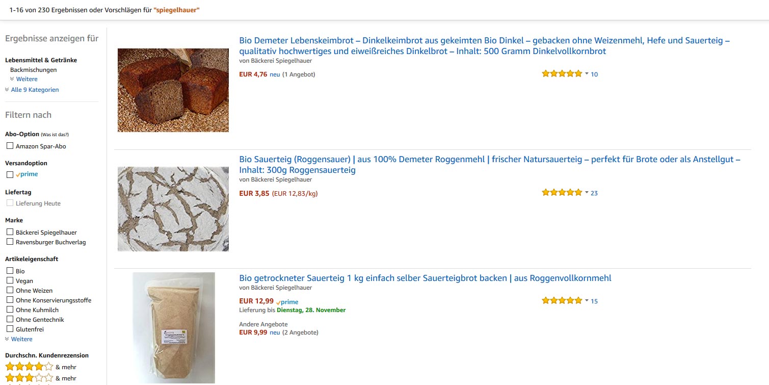
Task: Click the 'Was ist das?' link
Action: pyautogui.click(x=55, y=135)
